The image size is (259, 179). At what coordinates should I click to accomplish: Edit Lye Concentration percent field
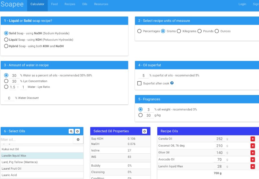[x=14, y=81]
